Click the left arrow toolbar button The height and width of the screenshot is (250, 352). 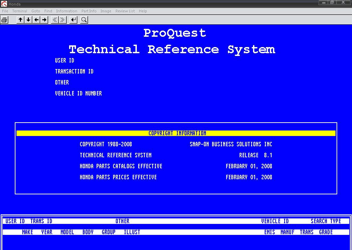click(x=36, y=20)
